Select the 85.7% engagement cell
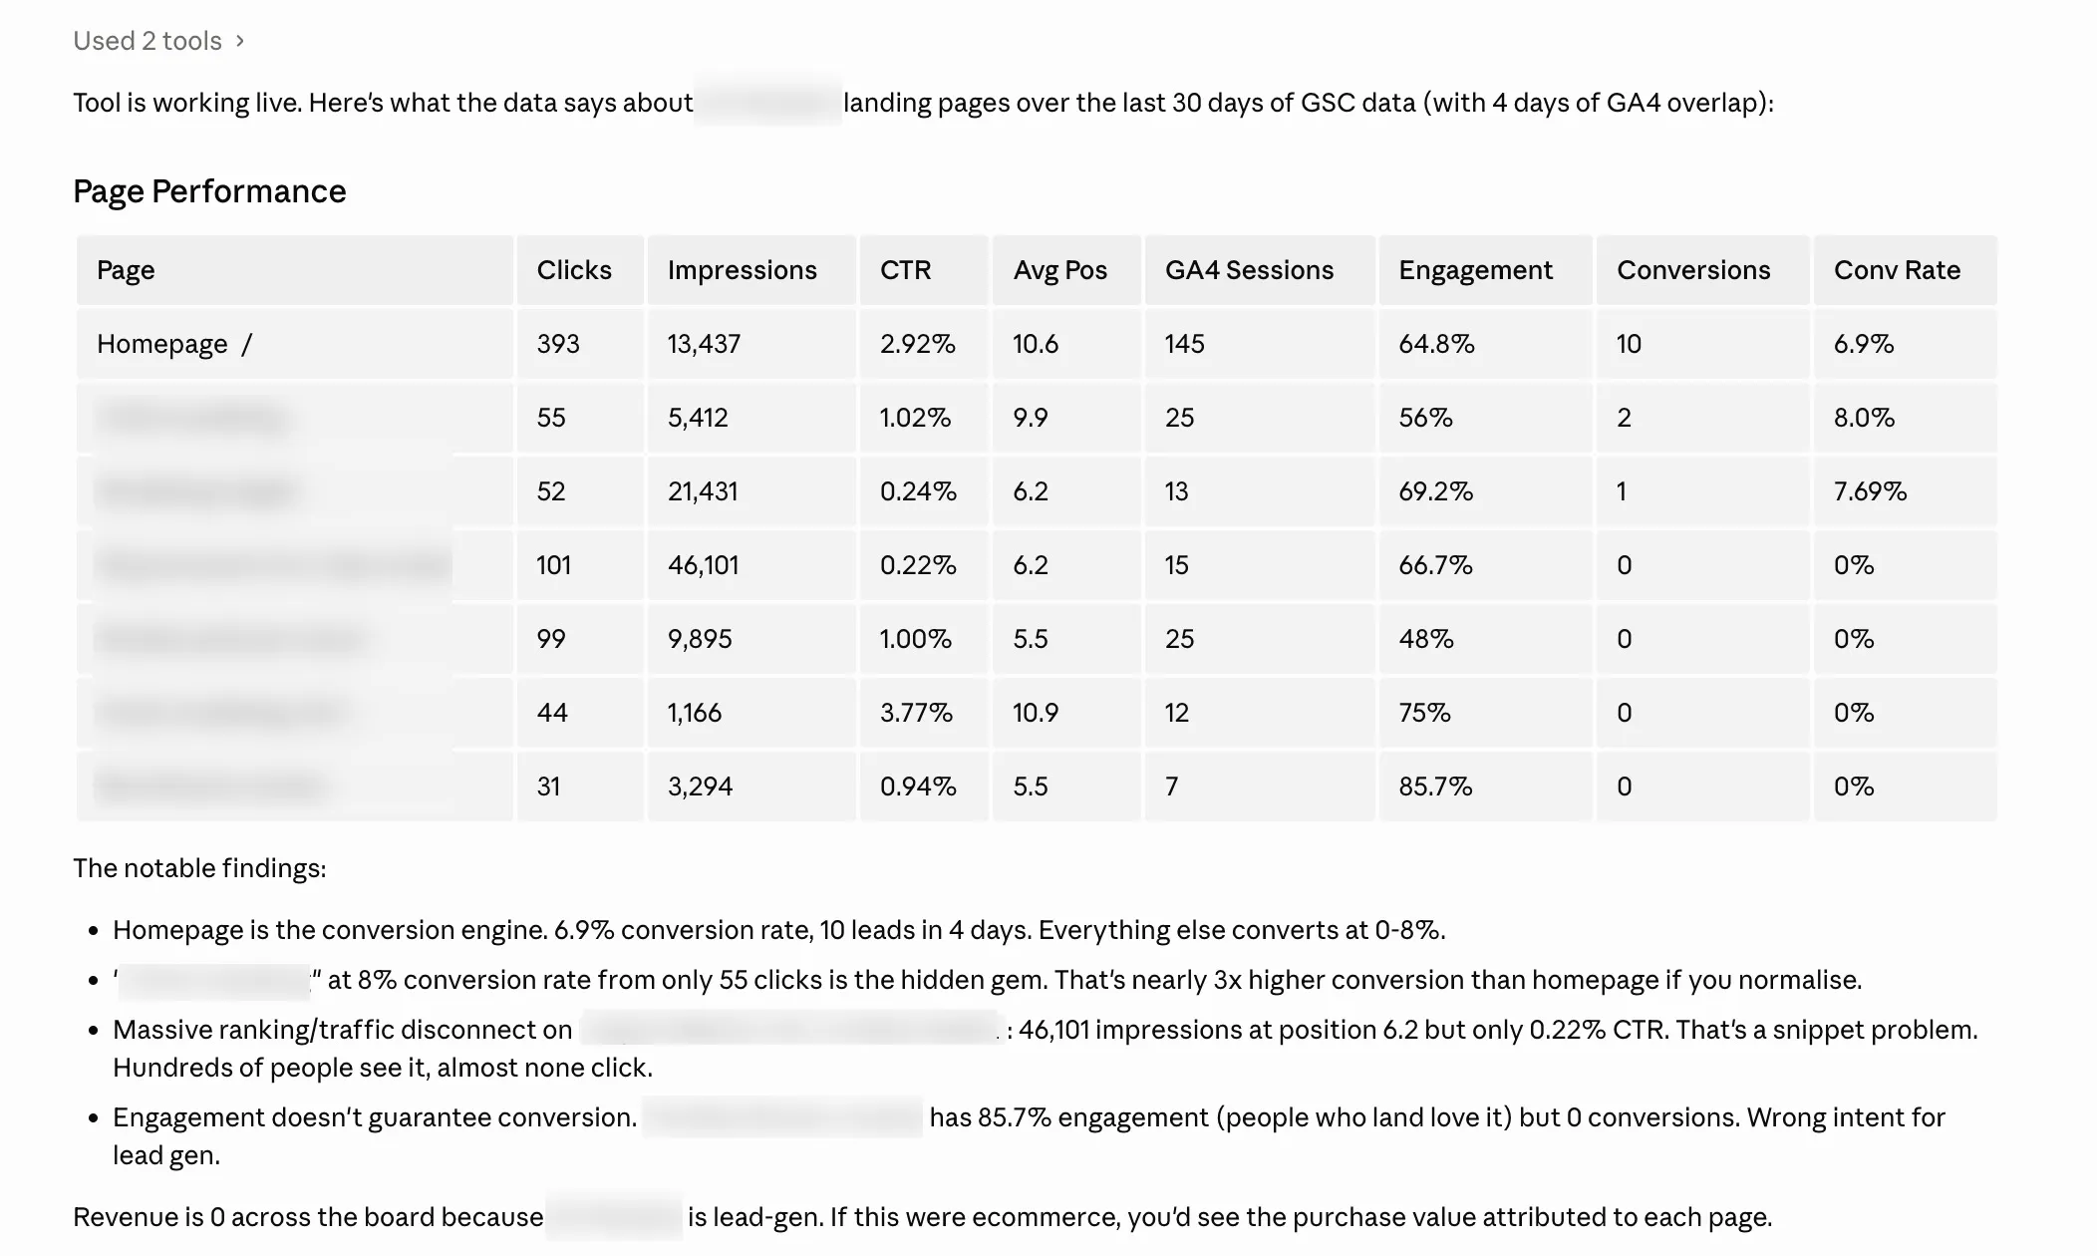This screenshot has width=2097, height=1256. 1435,786
